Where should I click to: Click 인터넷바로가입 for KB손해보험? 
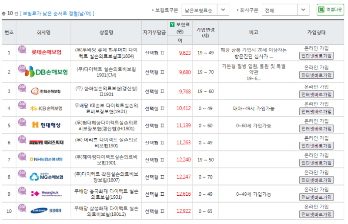pyautogui.click(x=316, y=112)
